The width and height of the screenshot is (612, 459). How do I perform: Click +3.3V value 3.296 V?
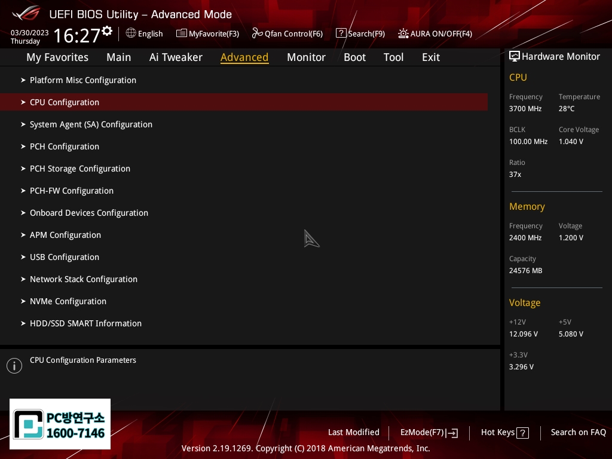pyautogui.click(x=521, y=367)
